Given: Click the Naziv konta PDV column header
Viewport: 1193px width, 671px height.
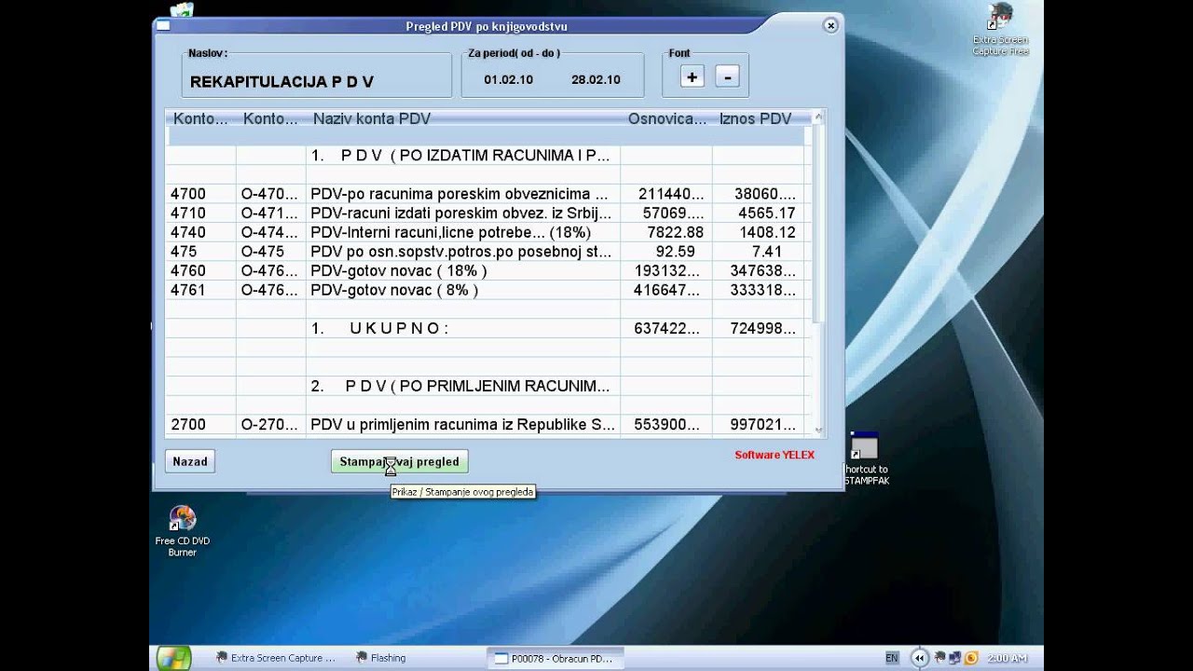Looking at the screenshot, I should click(x=371, y=118).
